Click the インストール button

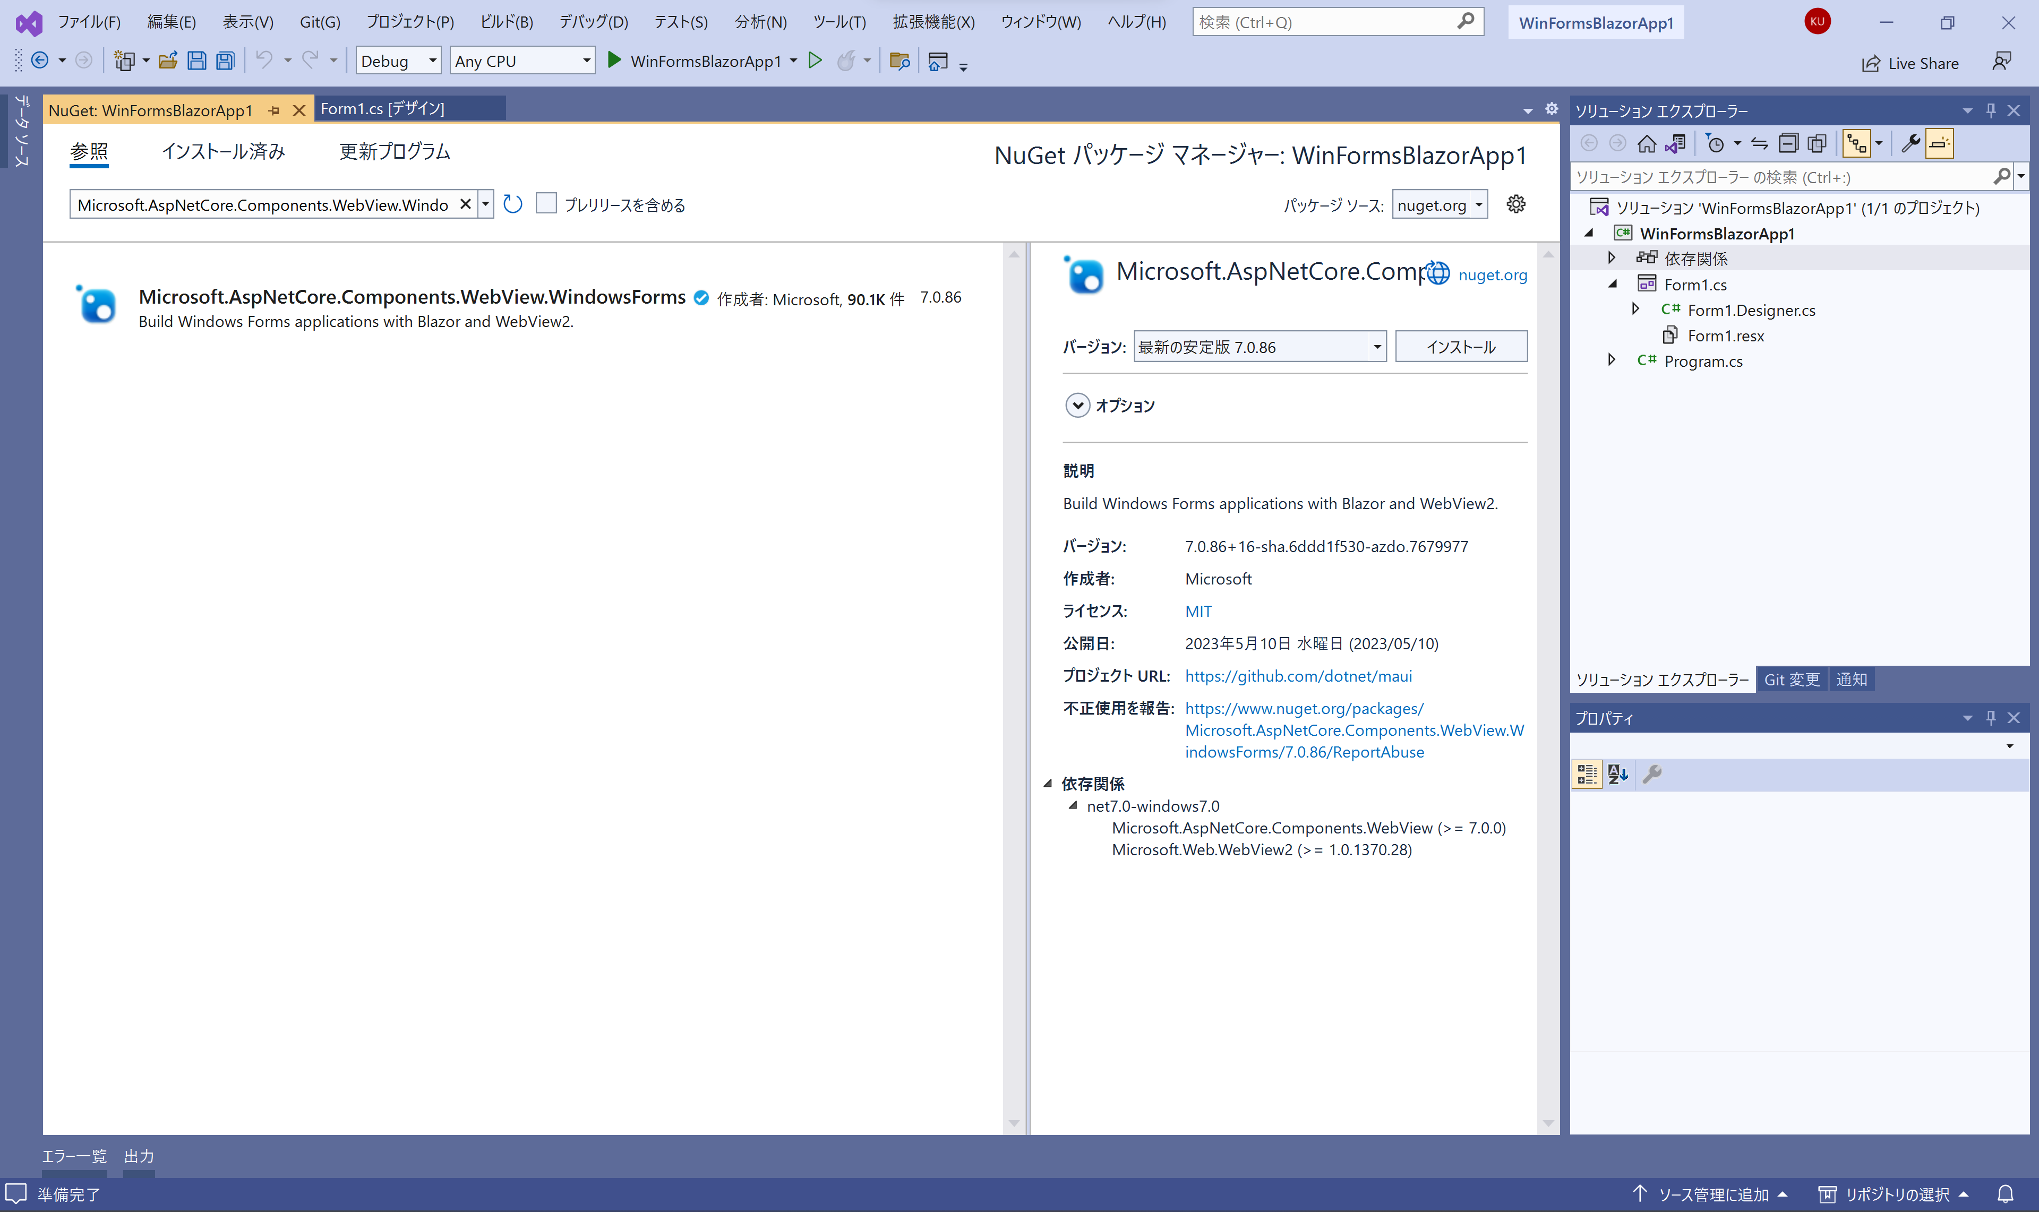1461,347
